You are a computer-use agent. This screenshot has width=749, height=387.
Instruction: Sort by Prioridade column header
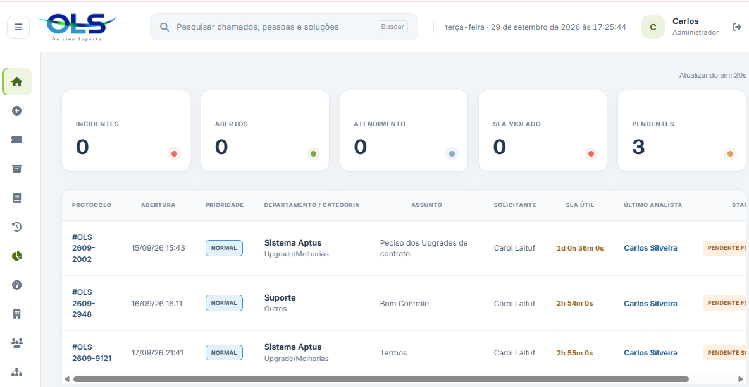[x=225, y=205]
